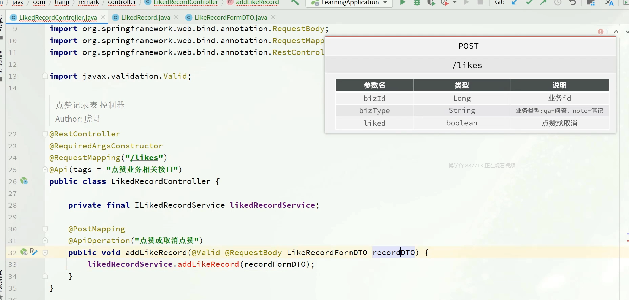Image resolution: width=629 pixels, height=300 pixels.
Task: Run with coverage using the shield icon
Action: (x=431, y=3)
